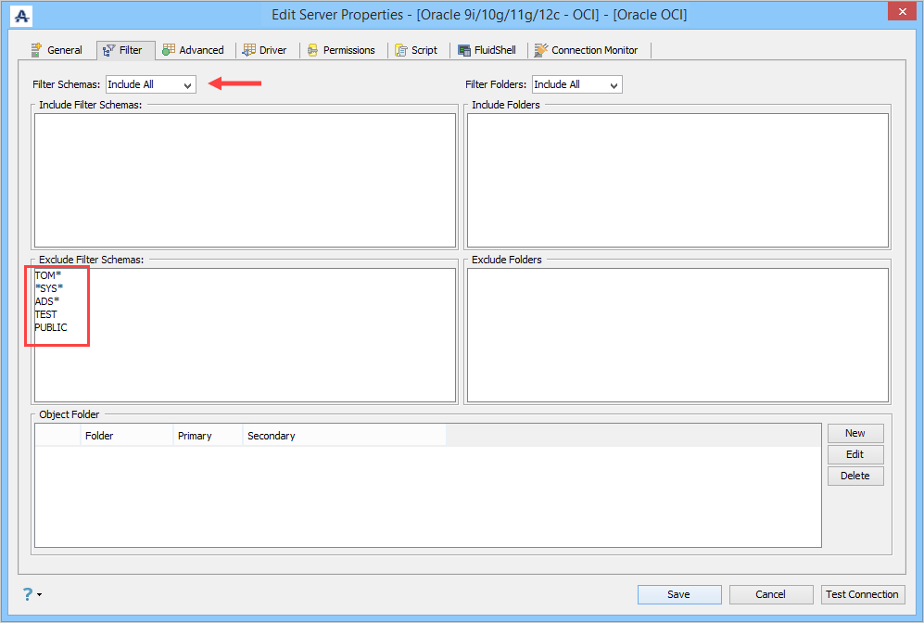Viewport: 924px width, 623px height.
Task: Click the Save button
Action: pyautogui.click(x=678, y=594)
